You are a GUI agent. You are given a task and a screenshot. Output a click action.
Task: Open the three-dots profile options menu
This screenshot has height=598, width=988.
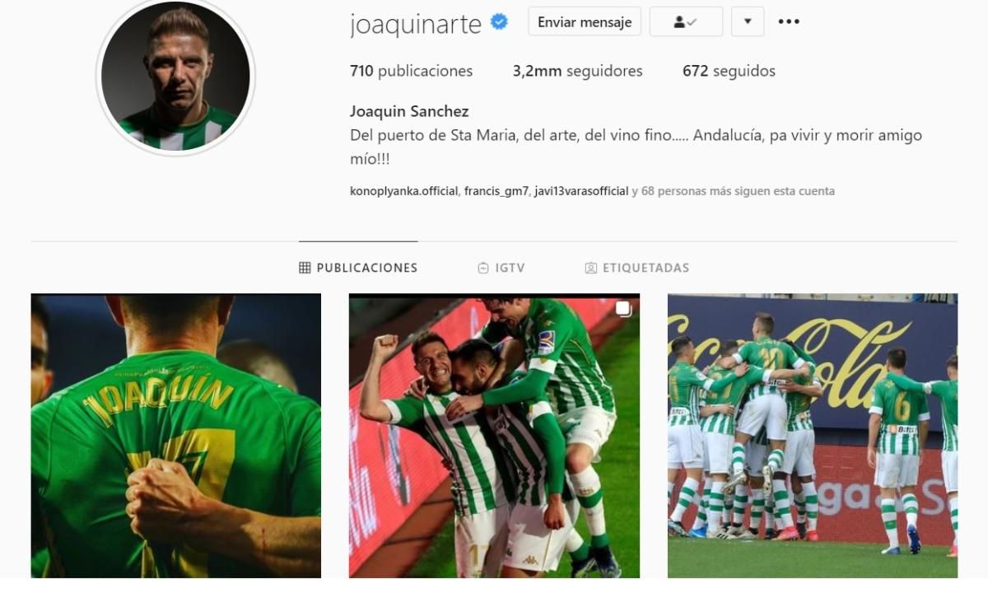[789, 21]
